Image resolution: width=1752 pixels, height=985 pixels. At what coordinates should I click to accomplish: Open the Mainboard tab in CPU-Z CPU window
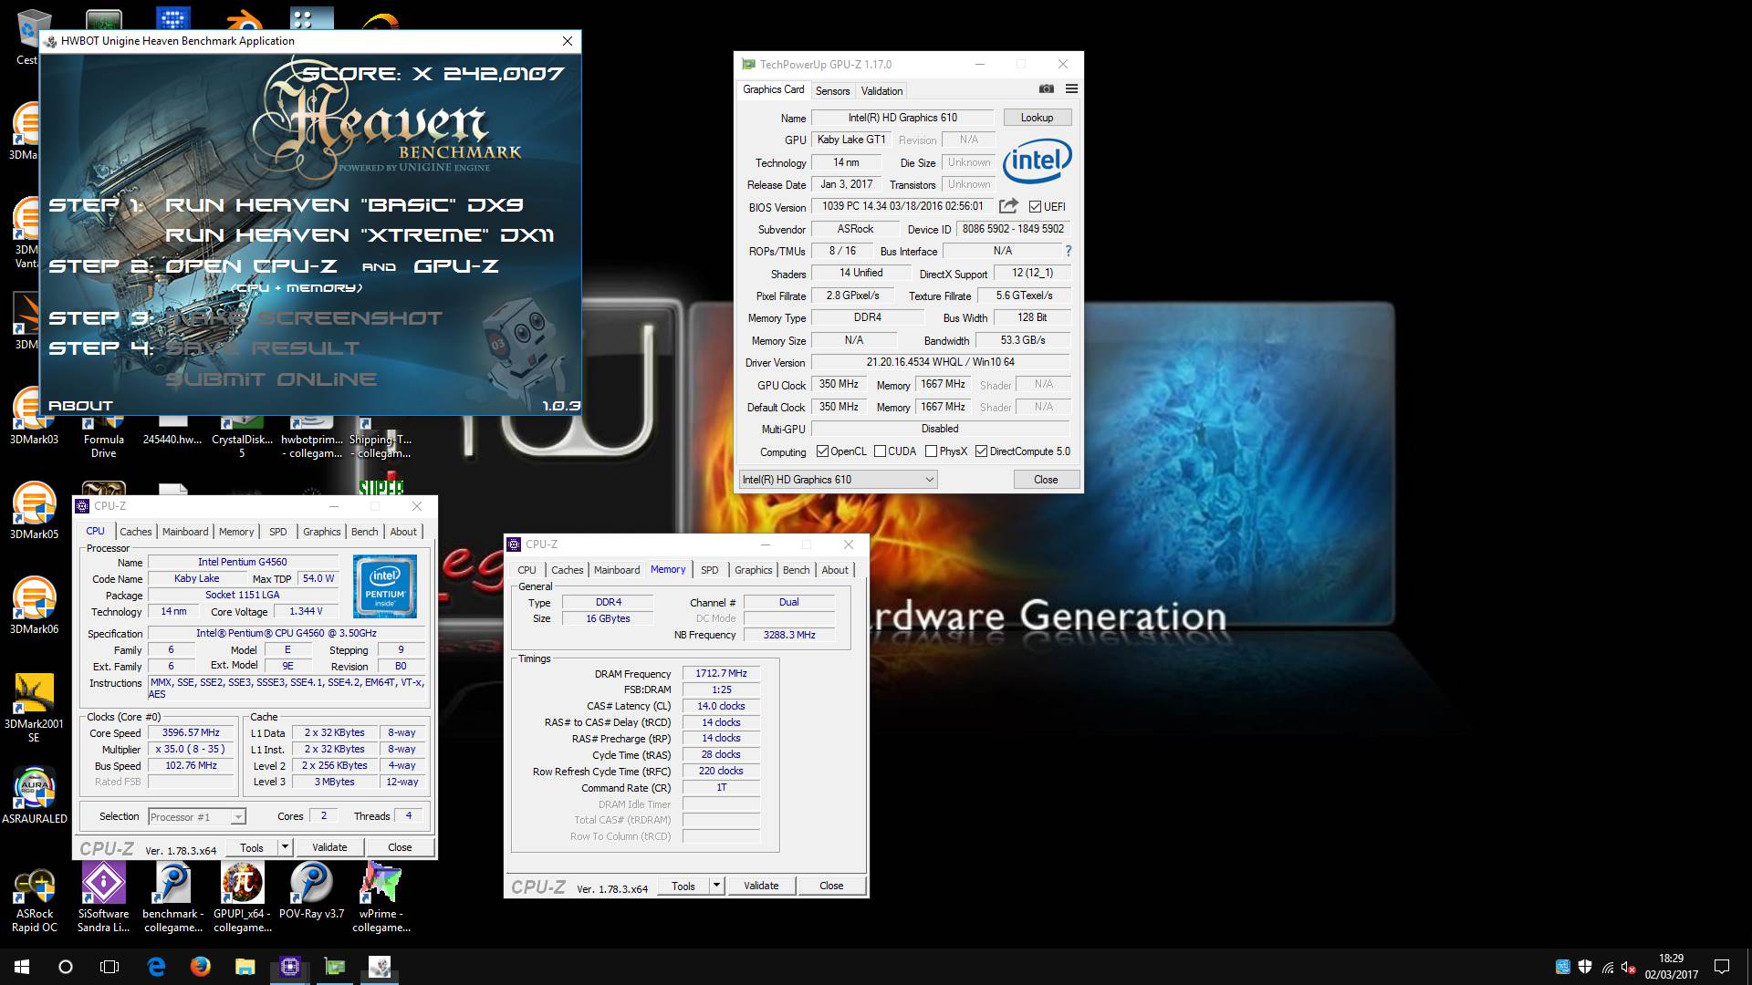click(x=185, y=532)
